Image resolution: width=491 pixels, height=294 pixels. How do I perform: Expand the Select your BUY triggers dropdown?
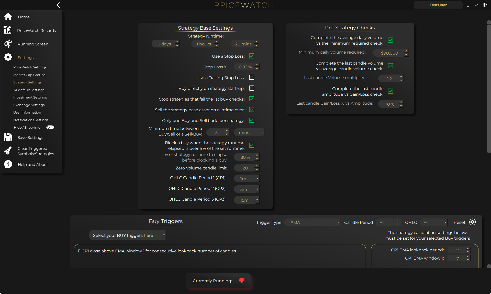click(127, 235)
